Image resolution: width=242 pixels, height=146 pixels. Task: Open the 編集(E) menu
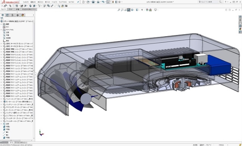click(x=33, y=2)
